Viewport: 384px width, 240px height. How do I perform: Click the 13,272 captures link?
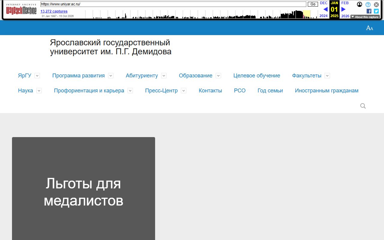point(54,11)
